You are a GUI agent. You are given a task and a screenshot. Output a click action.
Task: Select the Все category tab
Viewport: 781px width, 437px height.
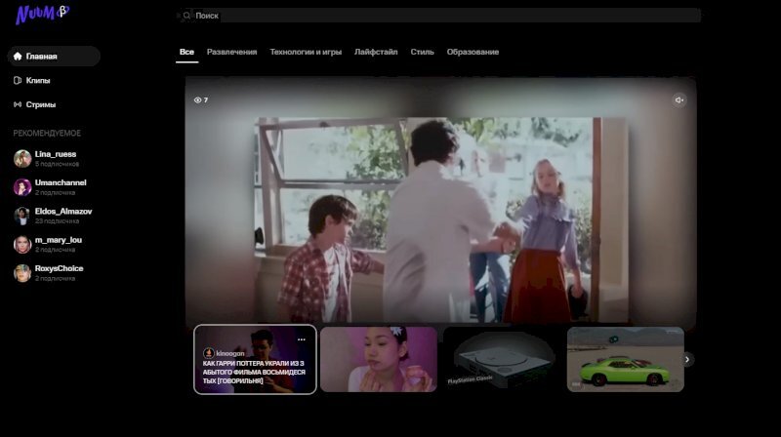coord(186,52)
